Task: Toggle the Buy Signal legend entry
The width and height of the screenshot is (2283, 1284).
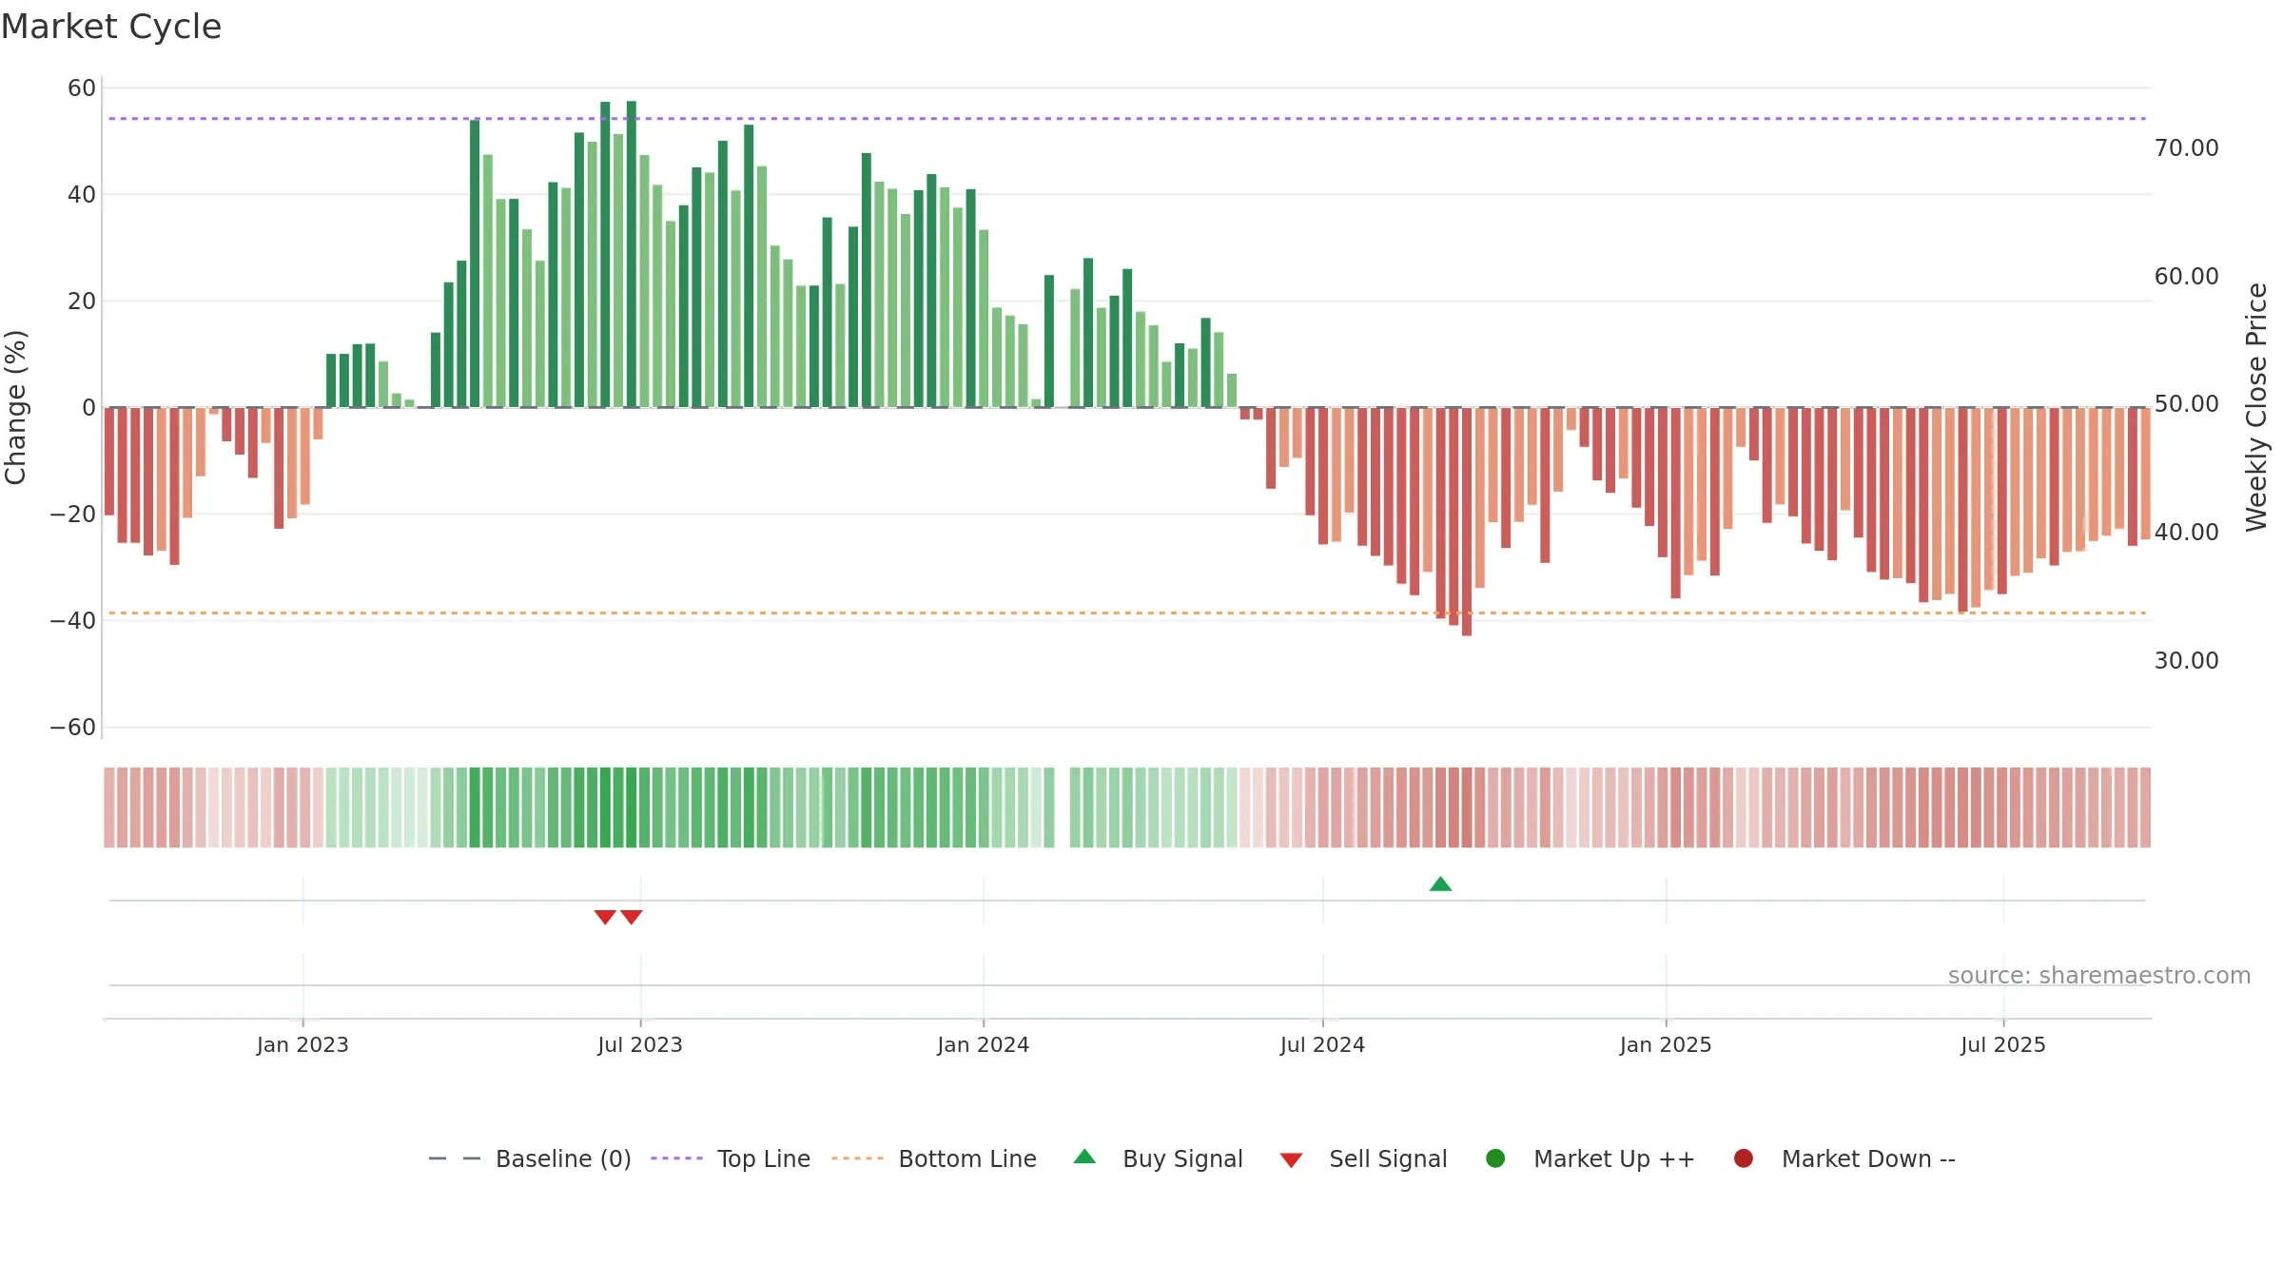Action: [1158, 1158]
